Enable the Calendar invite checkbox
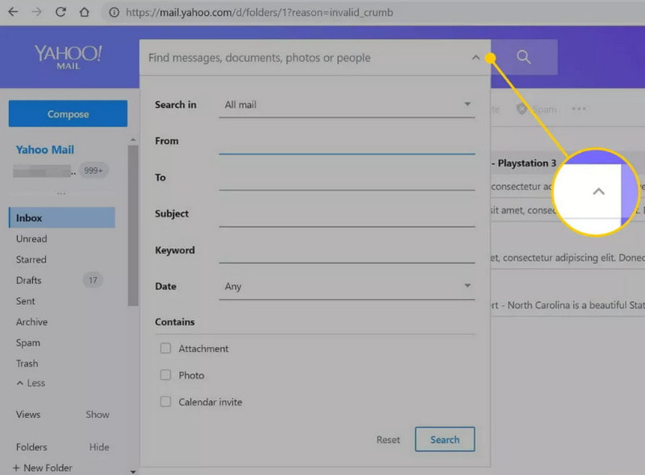Image resolution: width=645 pixels, height=475 pixels. pyautogui.click(x=165, y=402)
